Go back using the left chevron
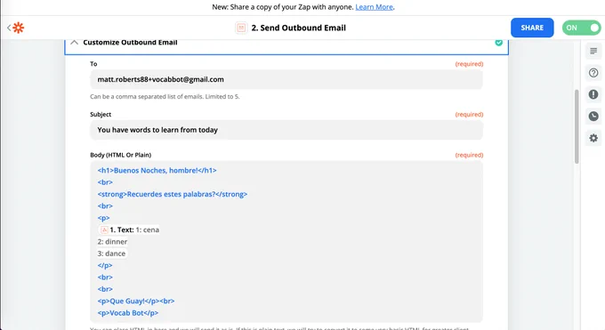 (x=9, y=28)
